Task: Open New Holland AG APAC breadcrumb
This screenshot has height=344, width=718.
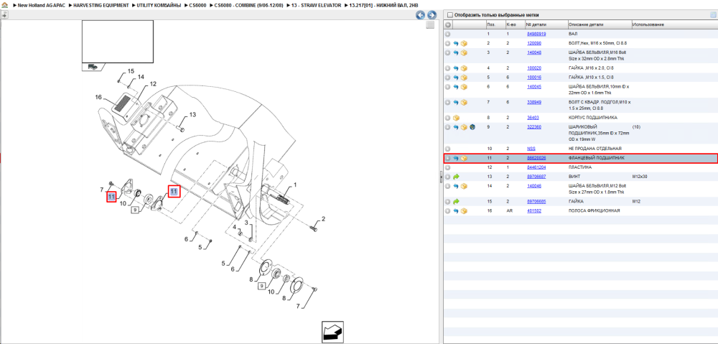Action: coord(40,5)
